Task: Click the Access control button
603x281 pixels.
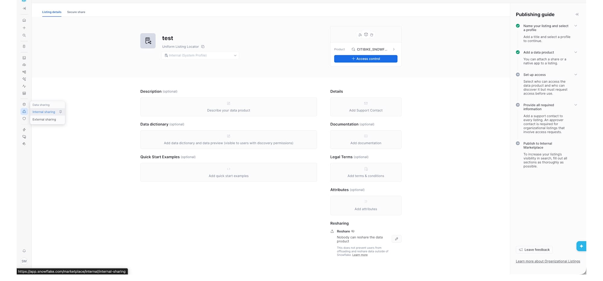Action: pyautogui.click(x=365, y=59)
